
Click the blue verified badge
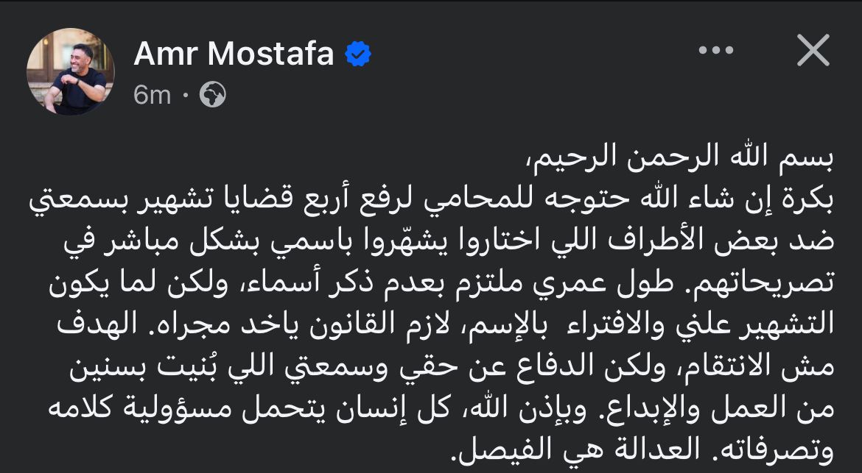[359, 55]
